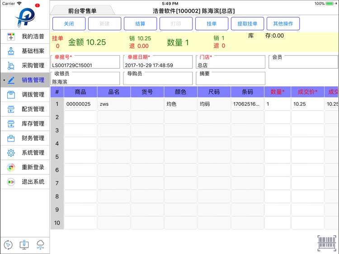This screenshot has width=339, height=254.
Task: Tap the 单据号 field LS001729C15001
Action: [x=85, y=62]
